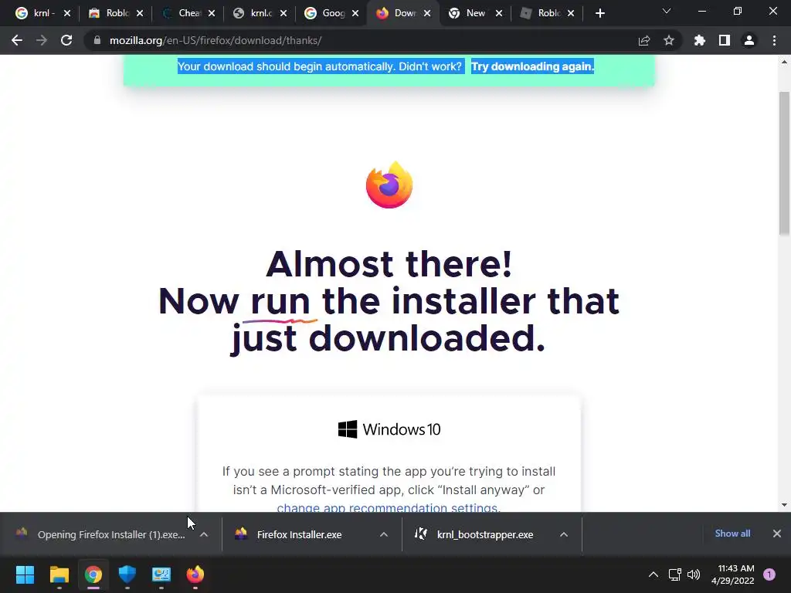Screen dimensions: 791x593
Task: Go back to the previous page
Action: coord(17,40)
